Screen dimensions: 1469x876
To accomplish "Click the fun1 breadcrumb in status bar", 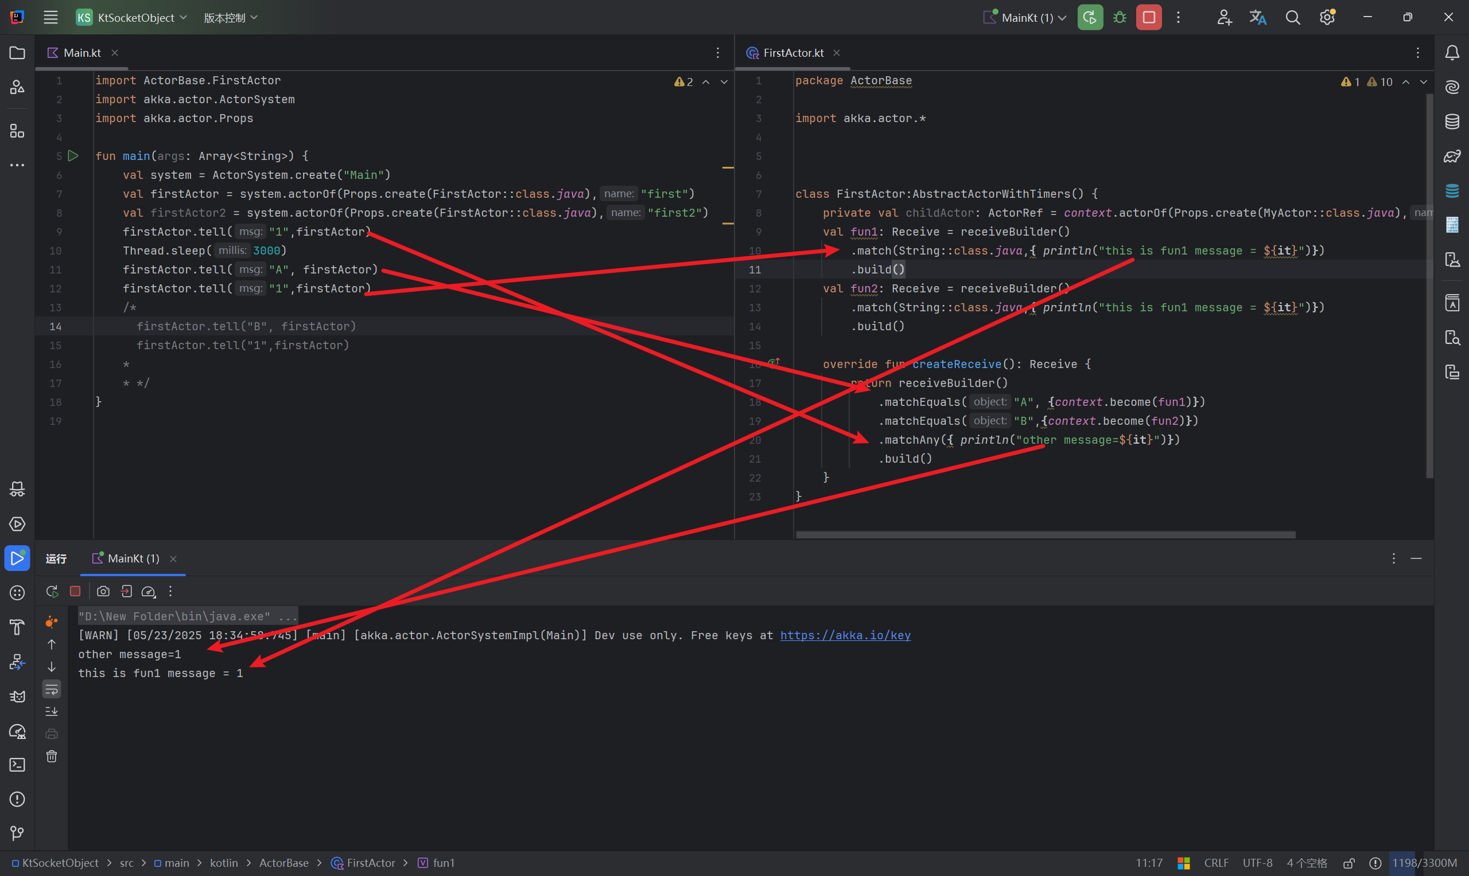I will click(x=437, y=863).
